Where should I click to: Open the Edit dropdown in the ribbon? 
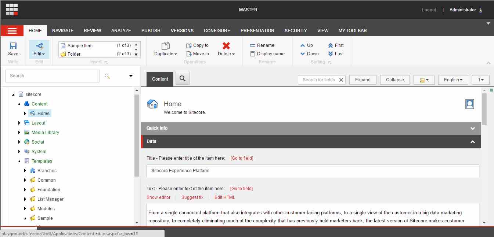coord(39,49)
